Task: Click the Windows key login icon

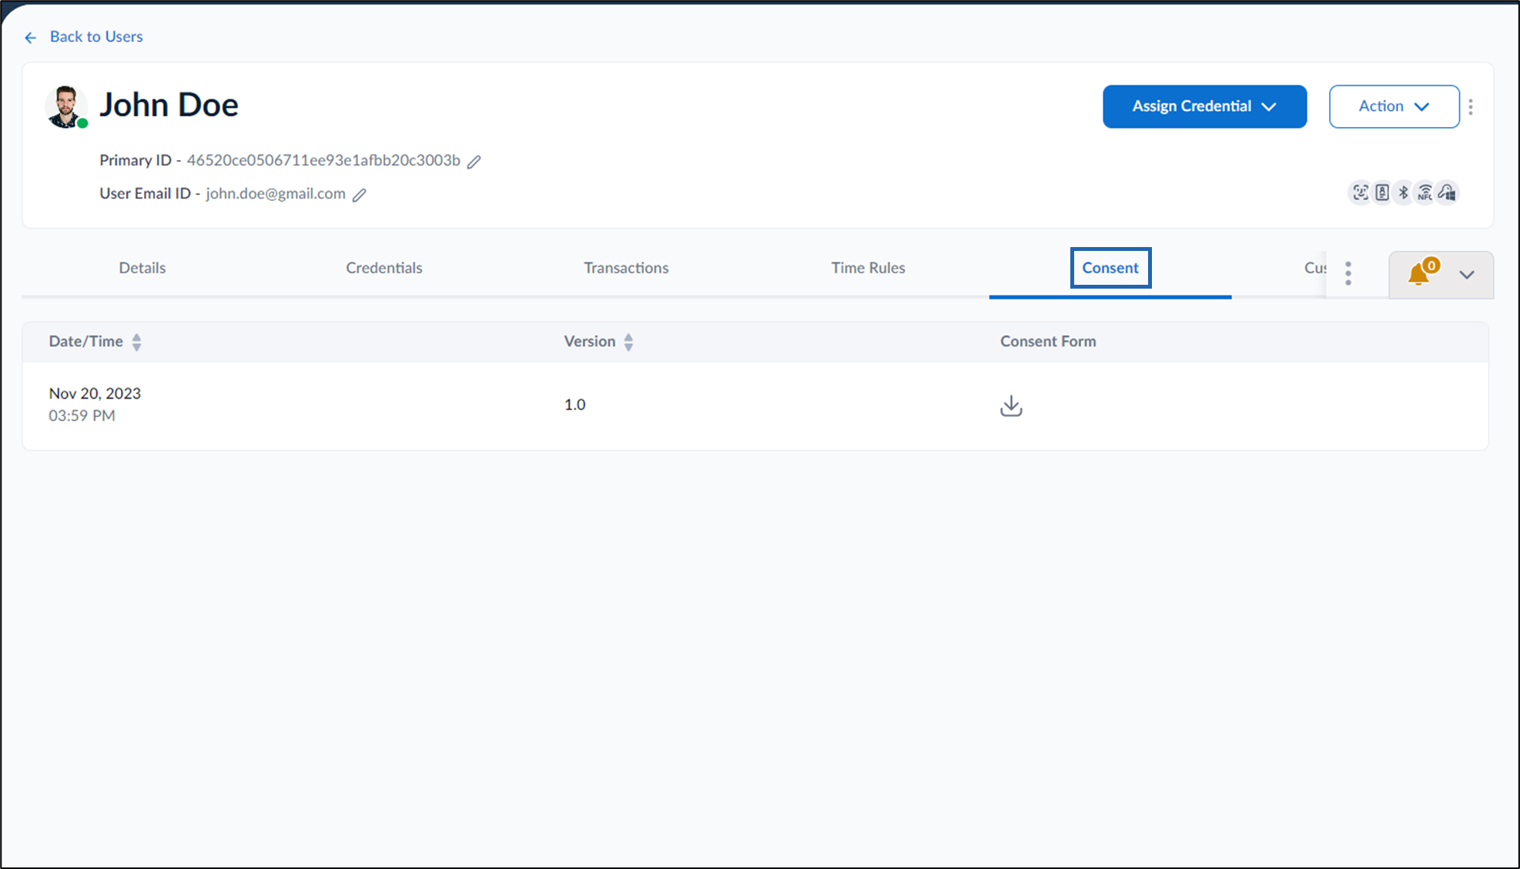Action: point(1448,192)
